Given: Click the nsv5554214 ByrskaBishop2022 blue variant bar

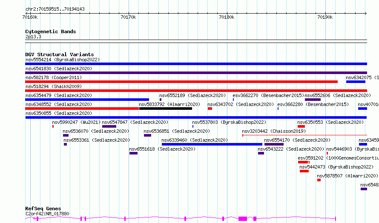Looking at the screenshot, I should pos(196,64).
